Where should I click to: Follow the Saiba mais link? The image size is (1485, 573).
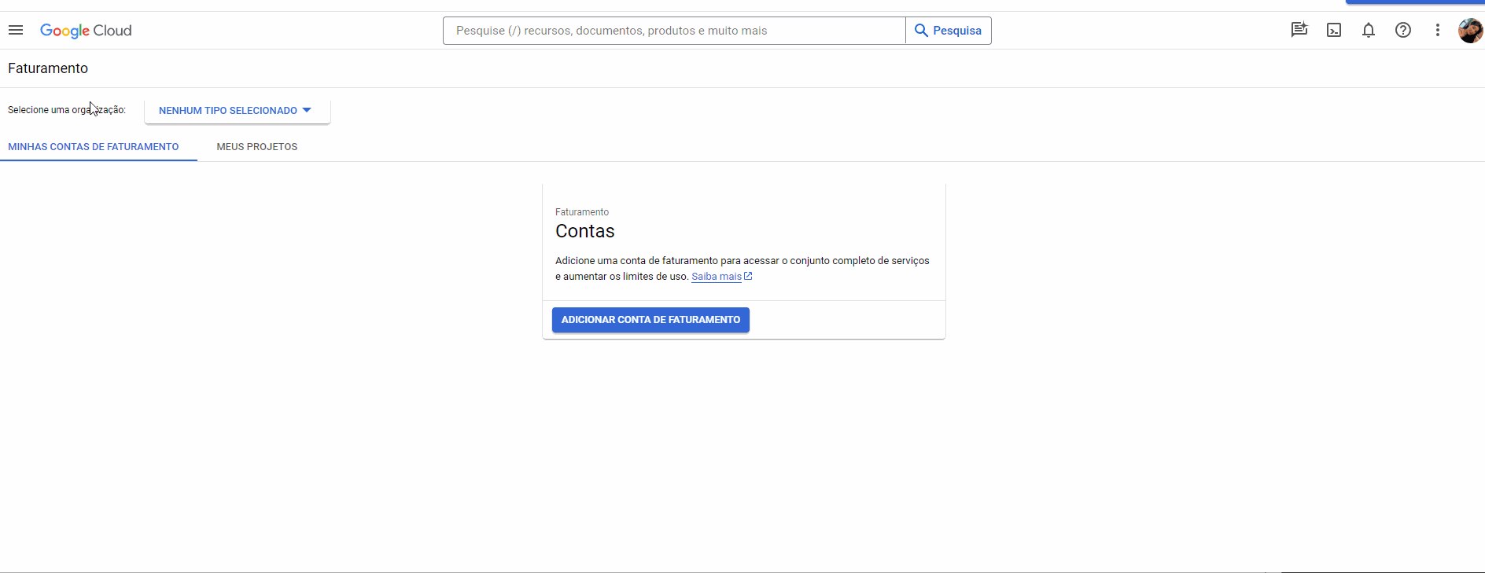pos(721,277)
